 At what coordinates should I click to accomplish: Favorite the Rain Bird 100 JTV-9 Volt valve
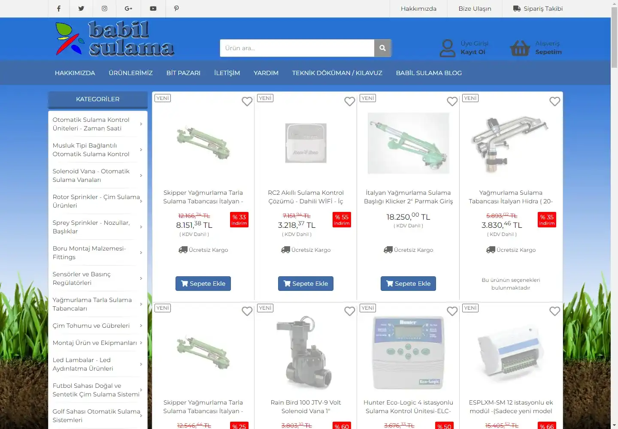pyautogui.click(x=349, y=311)
